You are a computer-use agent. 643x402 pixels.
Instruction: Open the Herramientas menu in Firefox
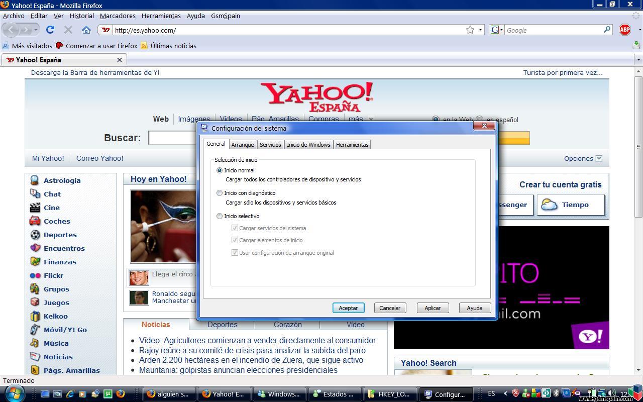161,16
